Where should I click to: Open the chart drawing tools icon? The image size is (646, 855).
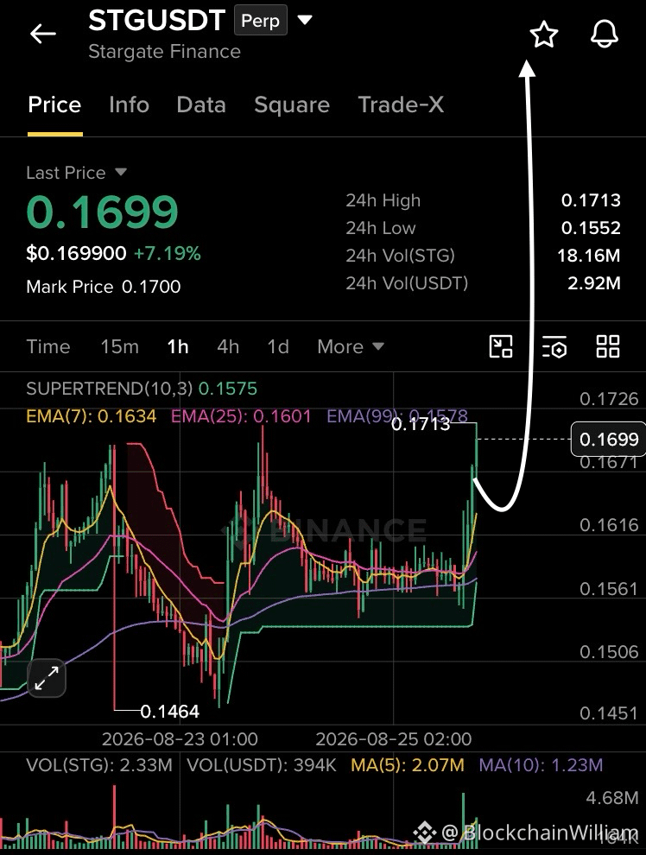pos(500,346)
